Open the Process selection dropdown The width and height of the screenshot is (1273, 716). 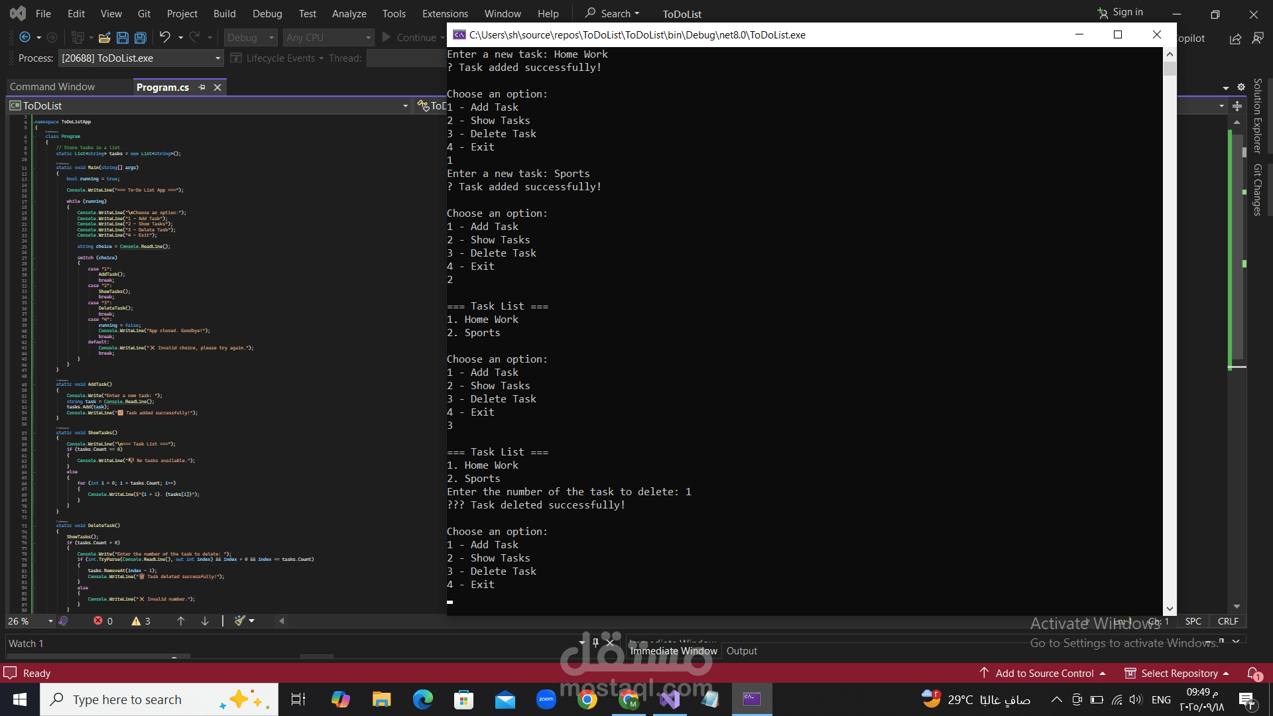[217, 58]
